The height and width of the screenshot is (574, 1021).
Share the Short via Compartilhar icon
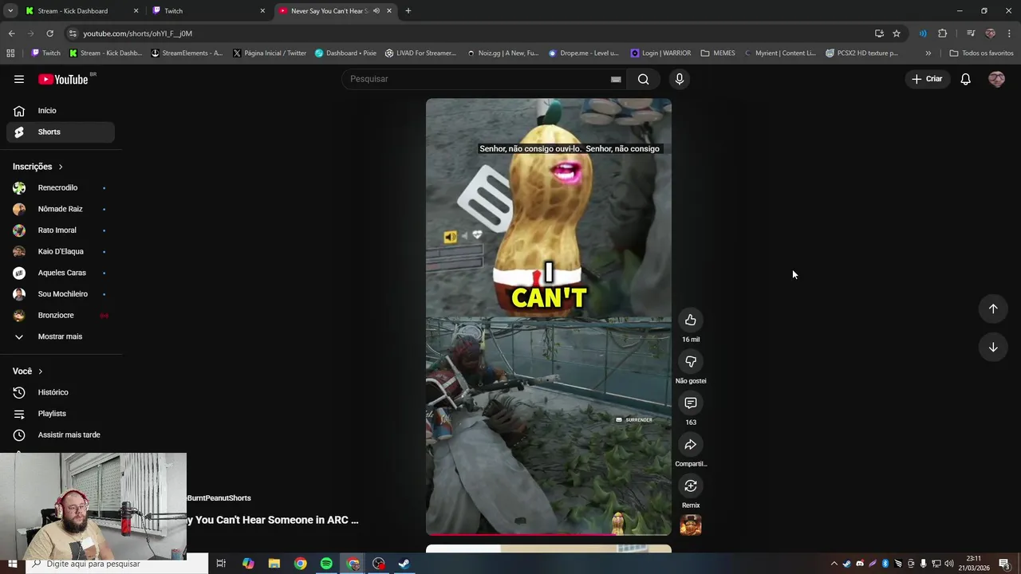[x=691, y=444]
